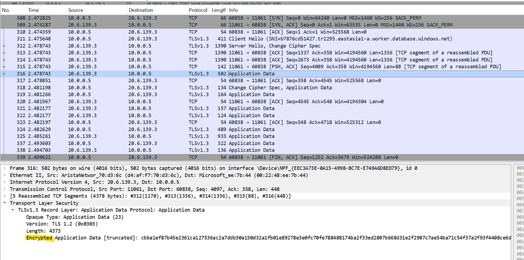Expand the Frame 316 details row
This screenshot has width=524, height=260.
(4, 168)
